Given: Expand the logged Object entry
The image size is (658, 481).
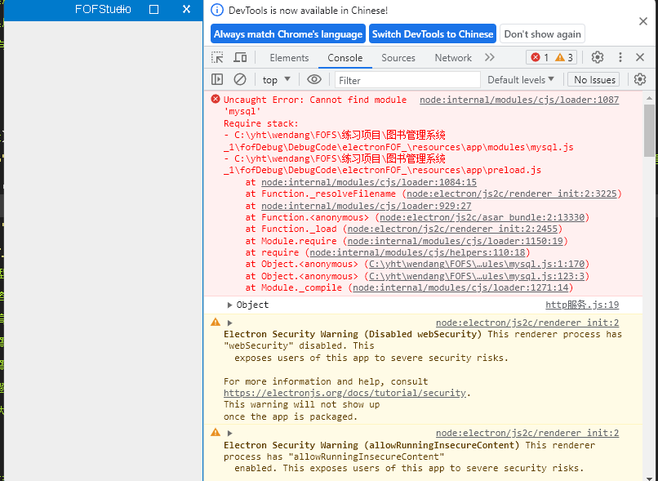Looking at the screenshot, I should (x=229, y=305).
